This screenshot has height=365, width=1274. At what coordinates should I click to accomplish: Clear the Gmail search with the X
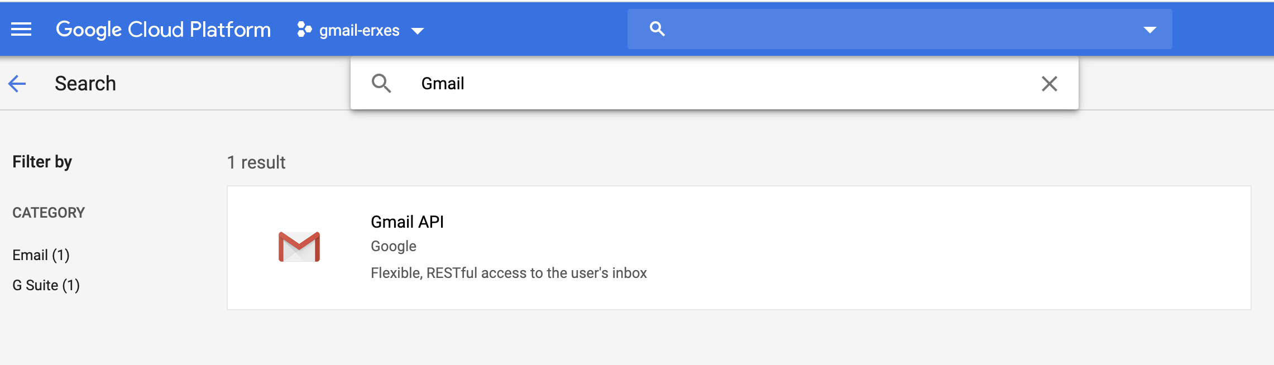pyautogui.click(x=1049, y=84)
